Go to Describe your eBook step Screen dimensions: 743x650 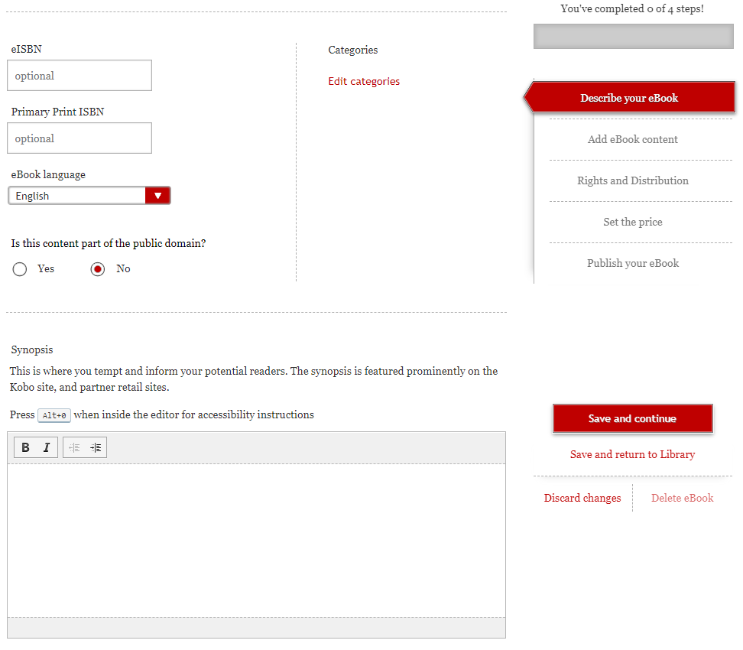click(x=629, y=98)
